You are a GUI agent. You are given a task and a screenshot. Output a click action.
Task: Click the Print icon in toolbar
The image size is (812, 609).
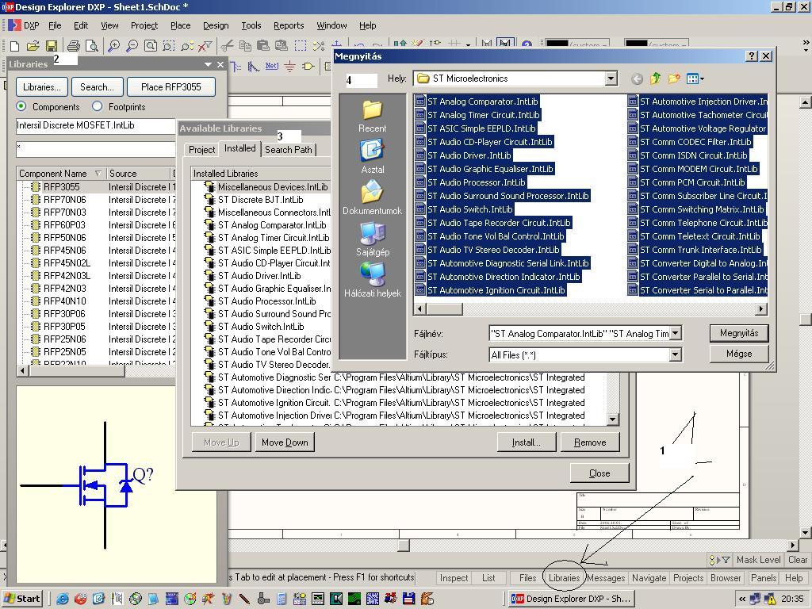tap(74, 46)
